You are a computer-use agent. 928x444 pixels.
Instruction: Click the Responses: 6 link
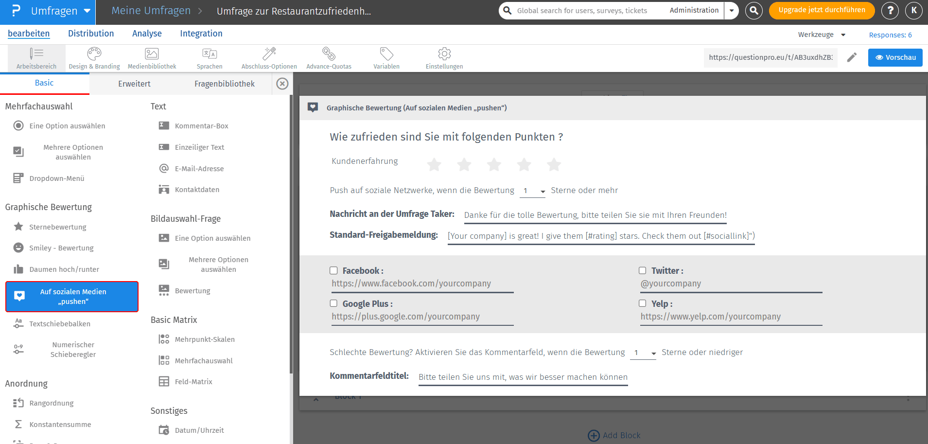[891, 35]
